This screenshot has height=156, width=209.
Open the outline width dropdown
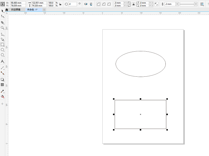click(x=177, y=4)
